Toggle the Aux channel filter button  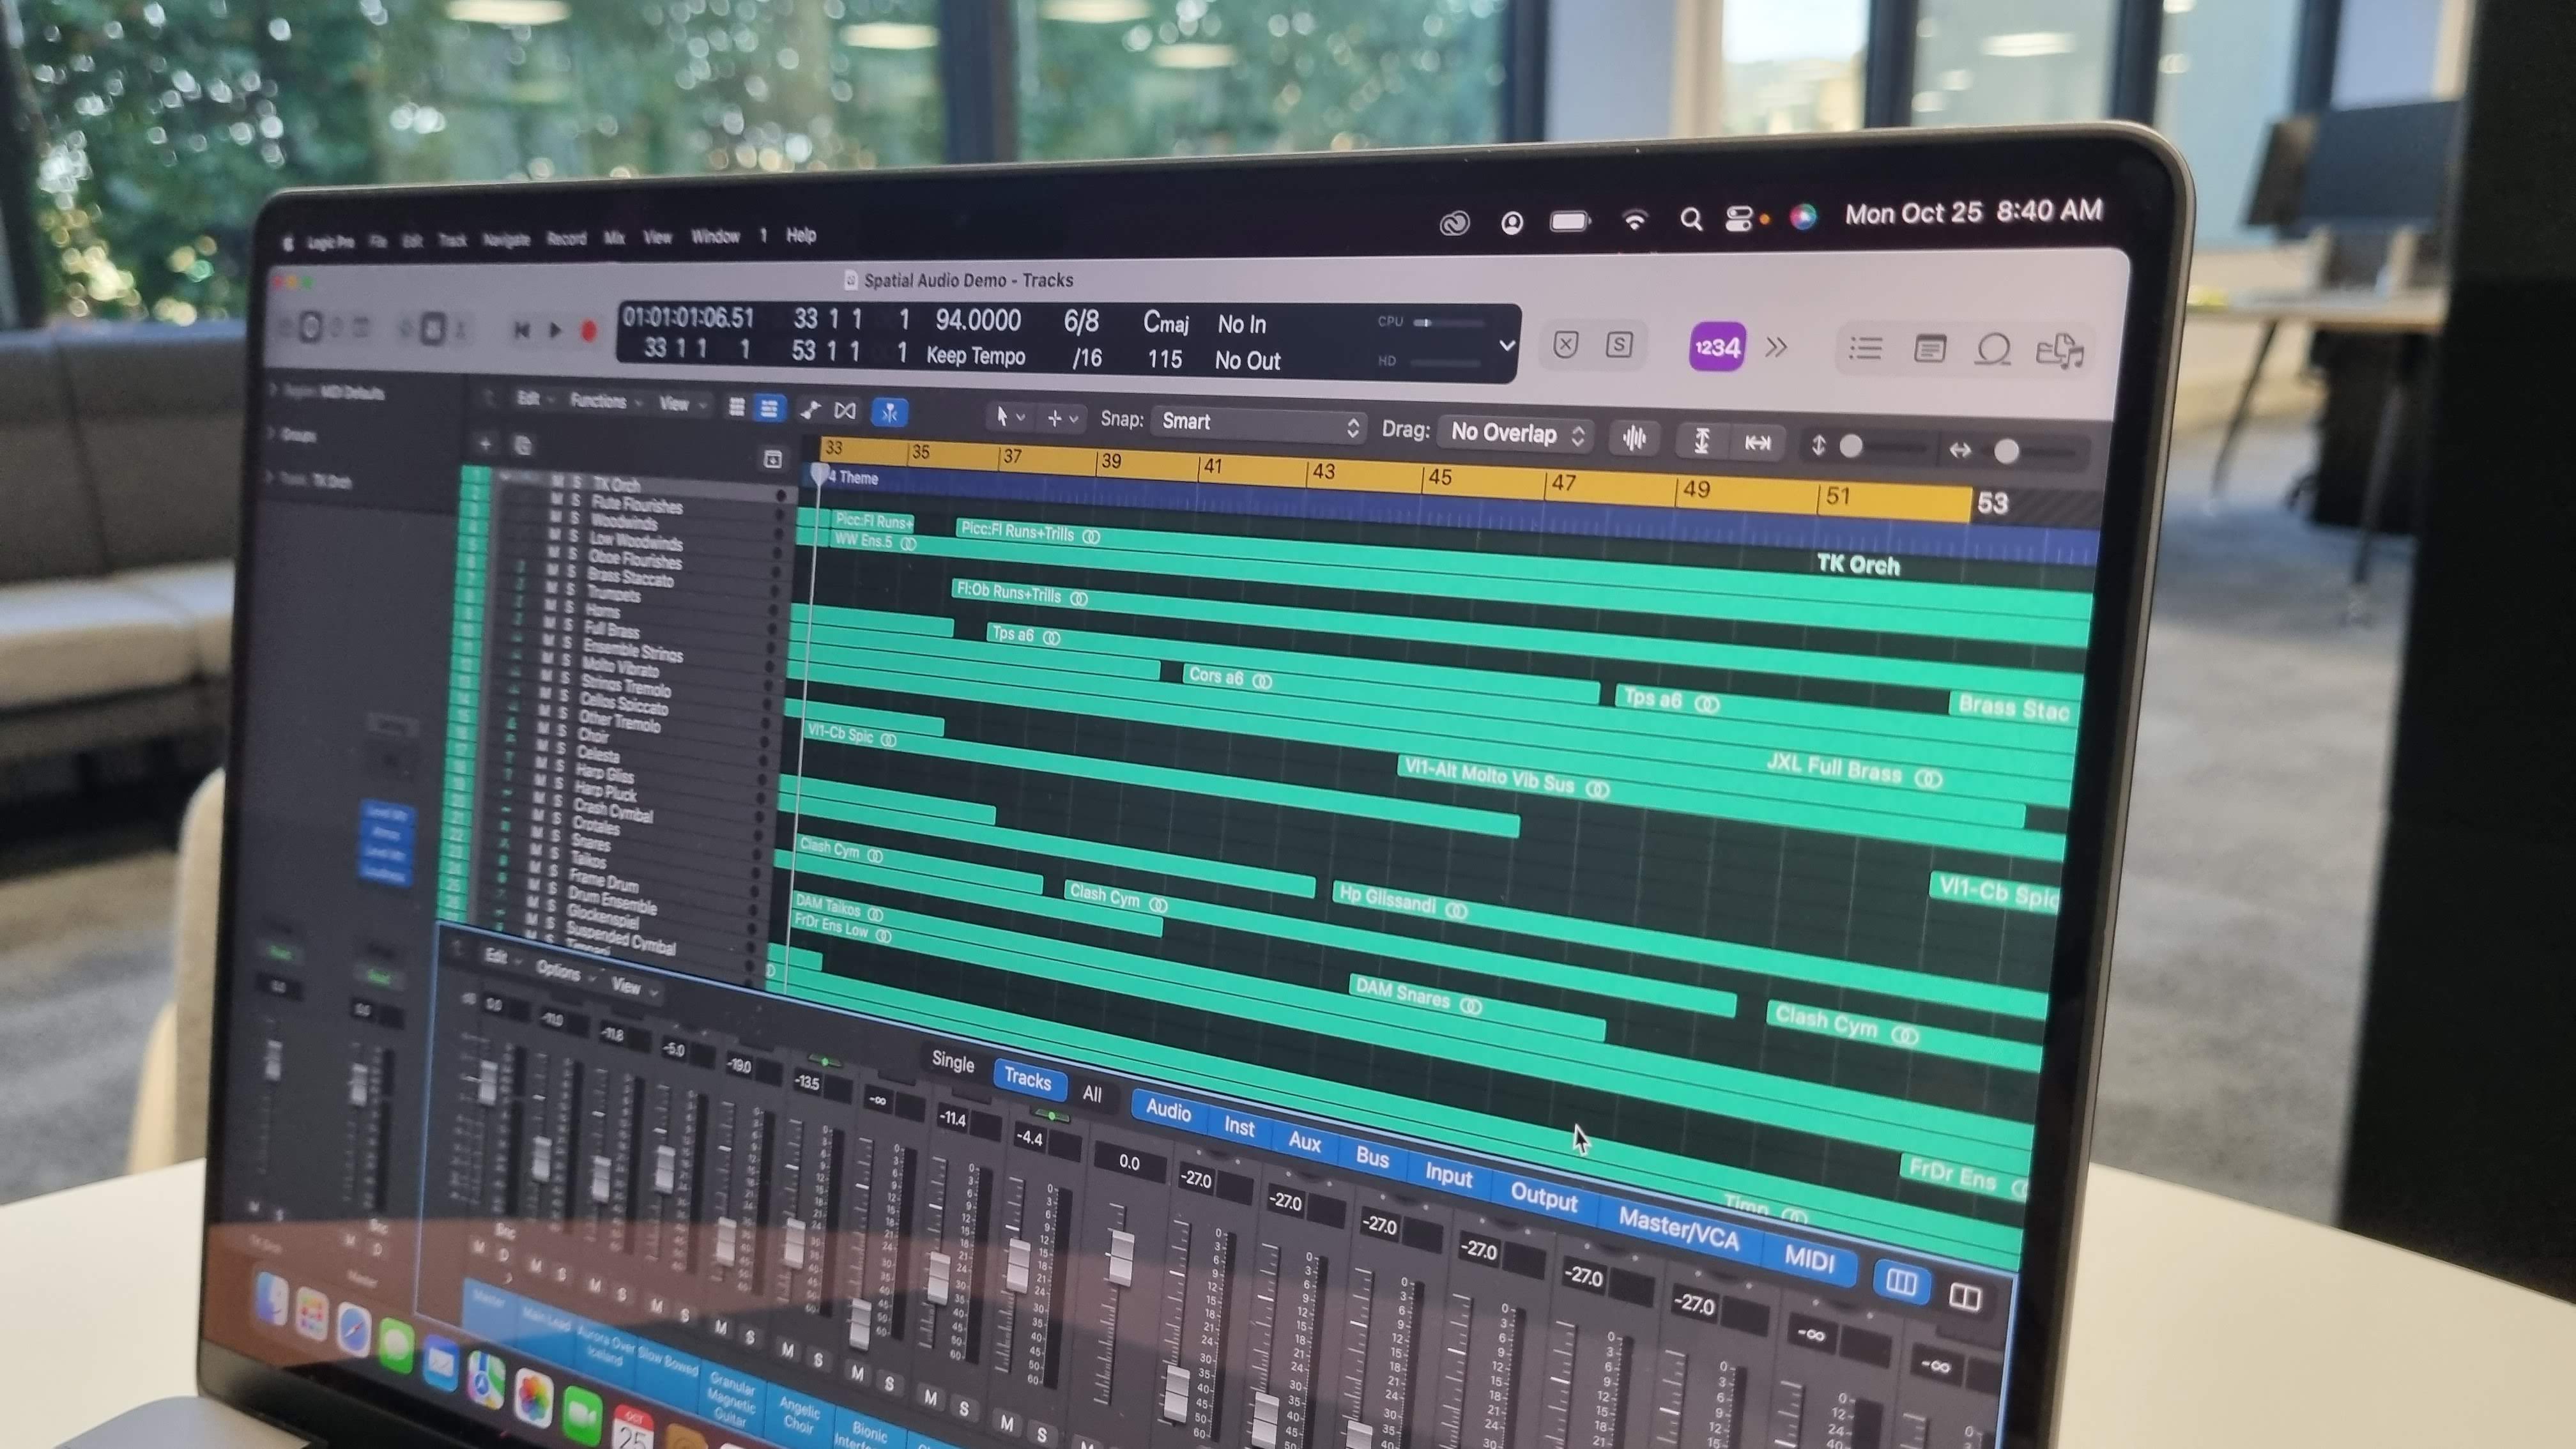(1304, 1142)
